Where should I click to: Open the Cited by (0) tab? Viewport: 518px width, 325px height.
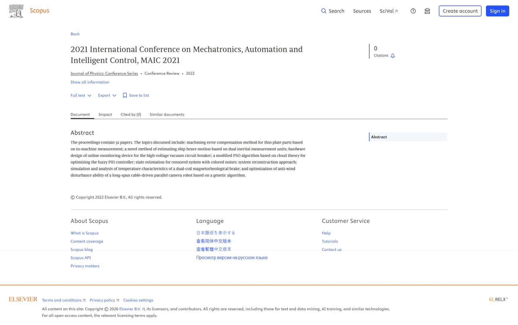[x=131, y=114]
